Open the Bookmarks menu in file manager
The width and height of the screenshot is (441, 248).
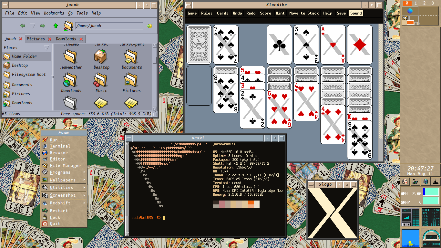54,13
